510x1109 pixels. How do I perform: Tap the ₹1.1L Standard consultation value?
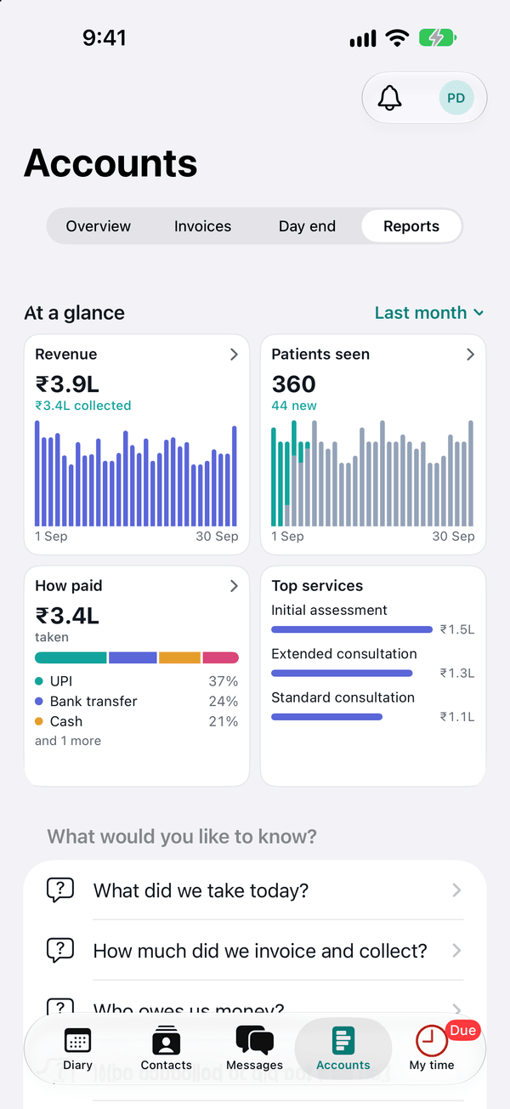click(457, 717)
